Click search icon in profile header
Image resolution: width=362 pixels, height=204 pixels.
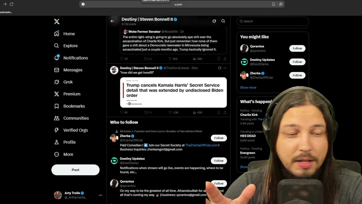click(x=223, y=21)
